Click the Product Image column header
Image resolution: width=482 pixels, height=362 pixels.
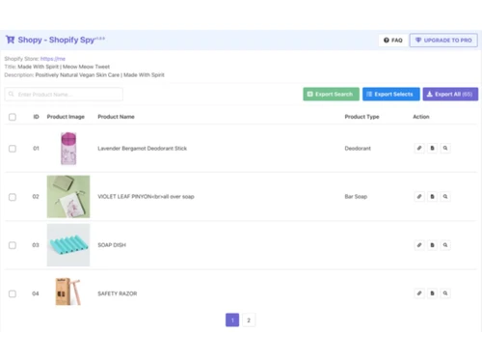coord(66,117)
